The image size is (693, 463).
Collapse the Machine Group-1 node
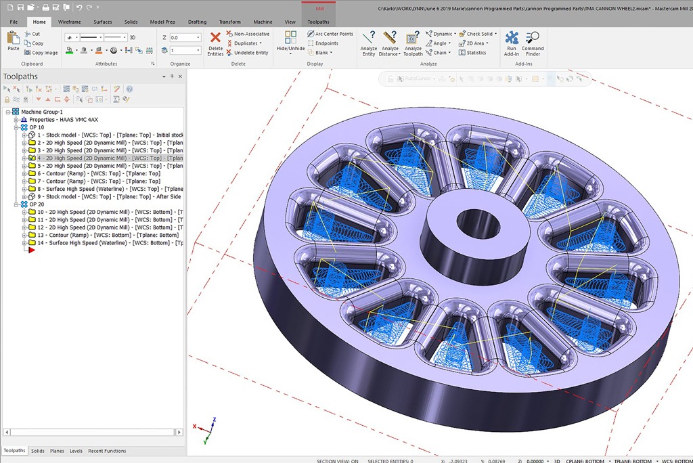8,112
